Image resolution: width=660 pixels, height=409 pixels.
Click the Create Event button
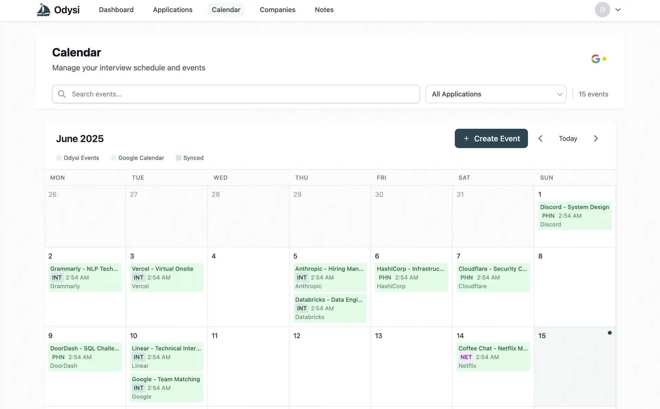pos(491,138)
